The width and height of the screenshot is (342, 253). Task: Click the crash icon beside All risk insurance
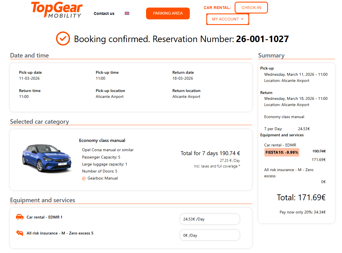click(x=19, y=233)
